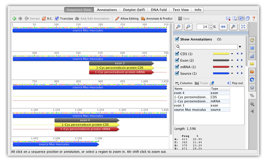
Task: Click the Track button
Action: point(201,83)
